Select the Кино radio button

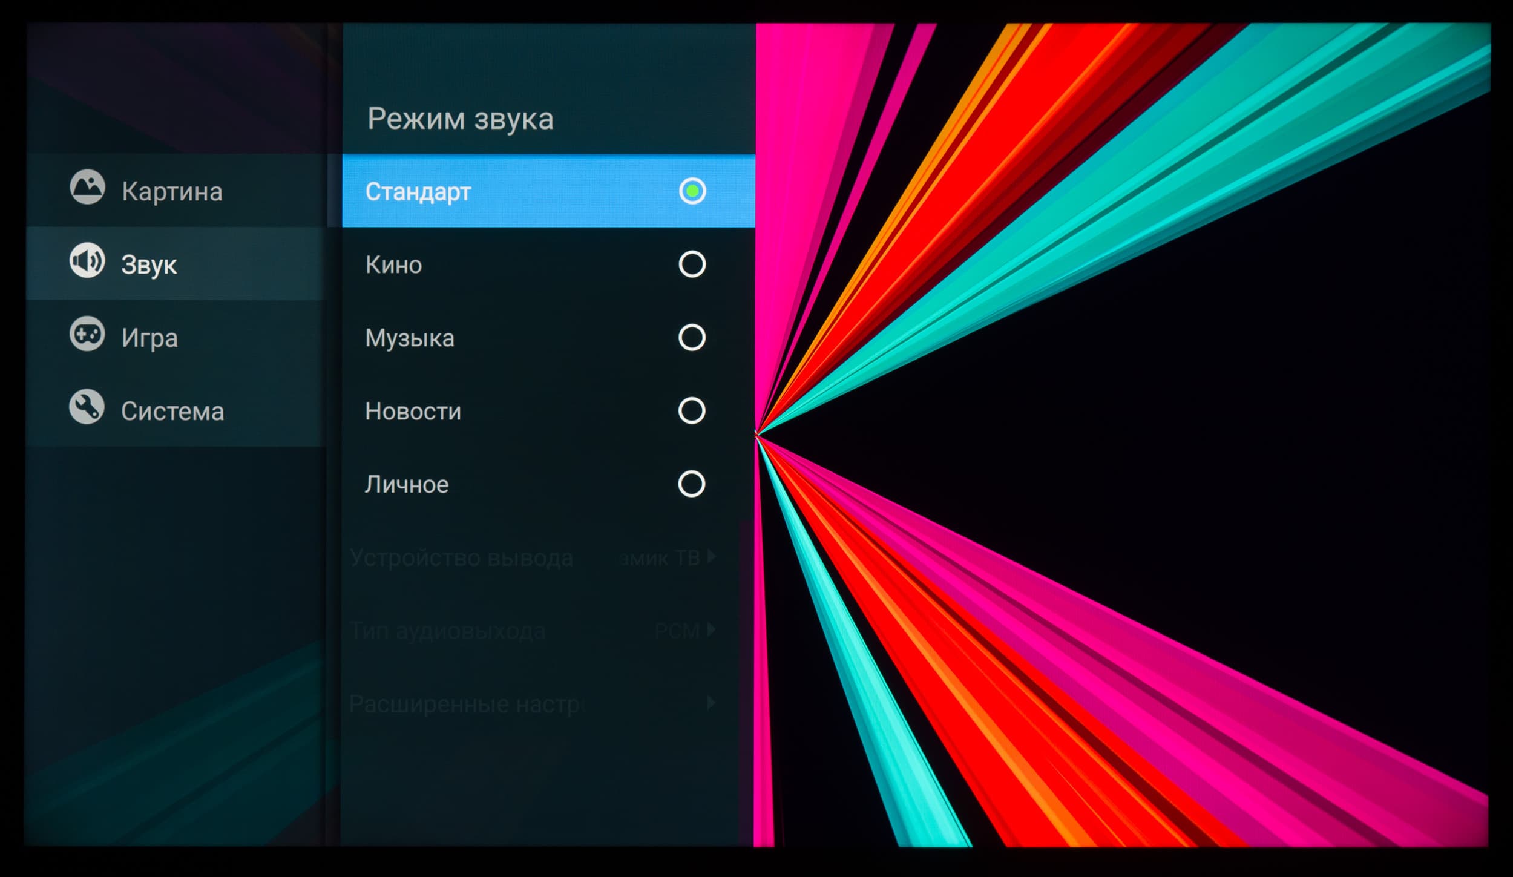point(692,264)
